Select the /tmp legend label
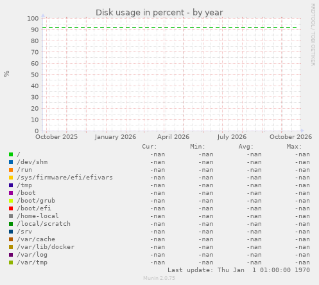Image resolution: width=319 pixels, height=285 pixels. tap(24, 185)
